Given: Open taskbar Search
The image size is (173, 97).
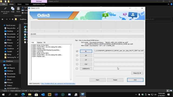Looking at the screenshot, I should coord(10,95).
